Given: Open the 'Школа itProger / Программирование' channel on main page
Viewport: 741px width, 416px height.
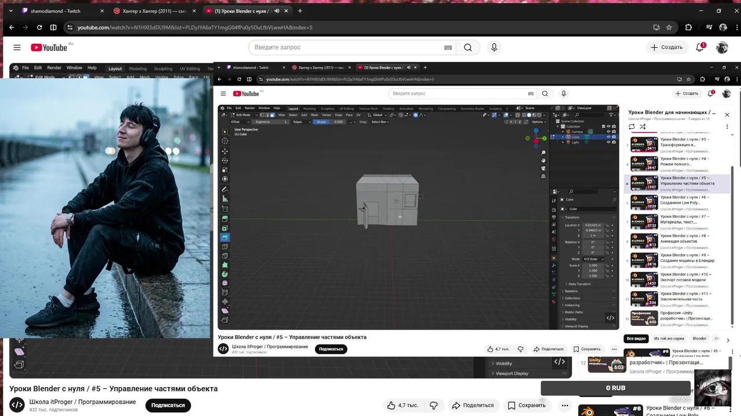Looking at the screenshot, I should tap(82, 402).
